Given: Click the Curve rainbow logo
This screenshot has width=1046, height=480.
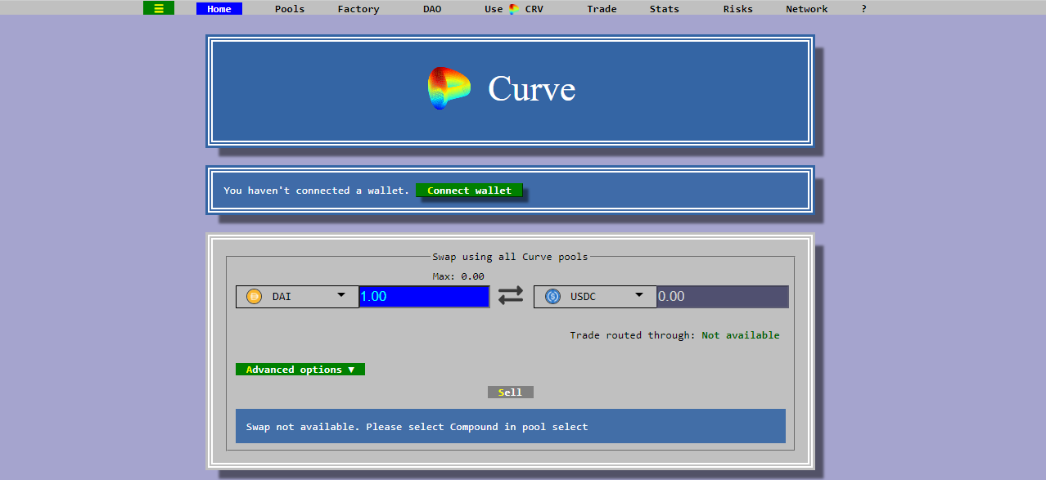Looking at the screenshot, I should tap(449, 88).
